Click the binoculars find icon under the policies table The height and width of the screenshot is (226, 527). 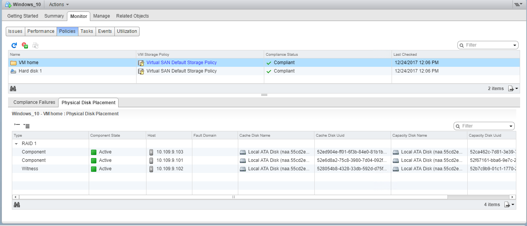[x=13, y=89]
